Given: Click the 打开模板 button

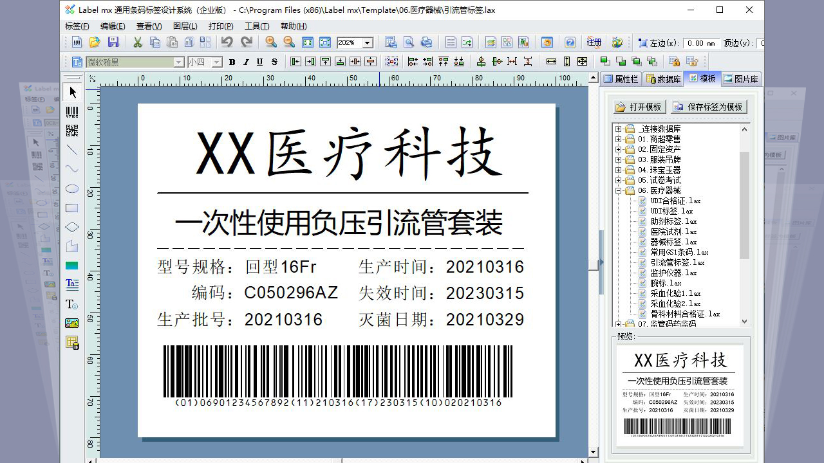Looking at the screenshot, I should click(x=639, y=107).
